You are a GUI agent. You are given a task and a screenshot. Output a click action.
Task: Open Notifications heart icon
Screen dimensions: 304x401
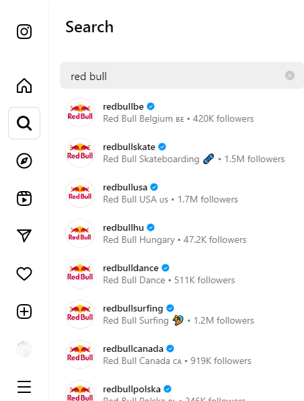24,274
